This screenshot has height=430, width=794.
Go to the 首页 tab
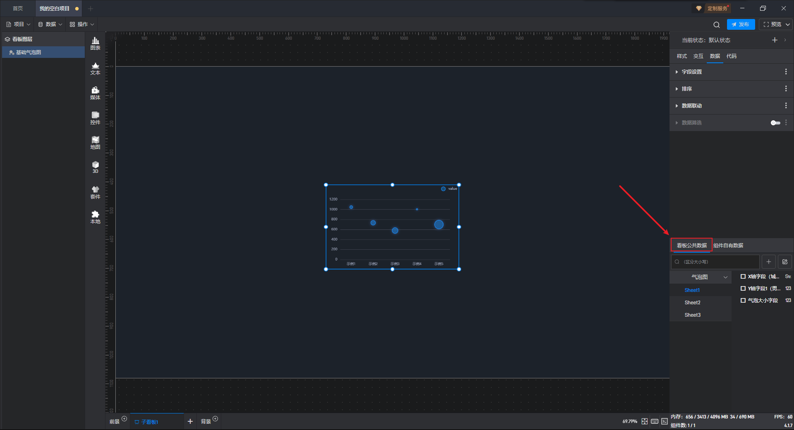18,8
